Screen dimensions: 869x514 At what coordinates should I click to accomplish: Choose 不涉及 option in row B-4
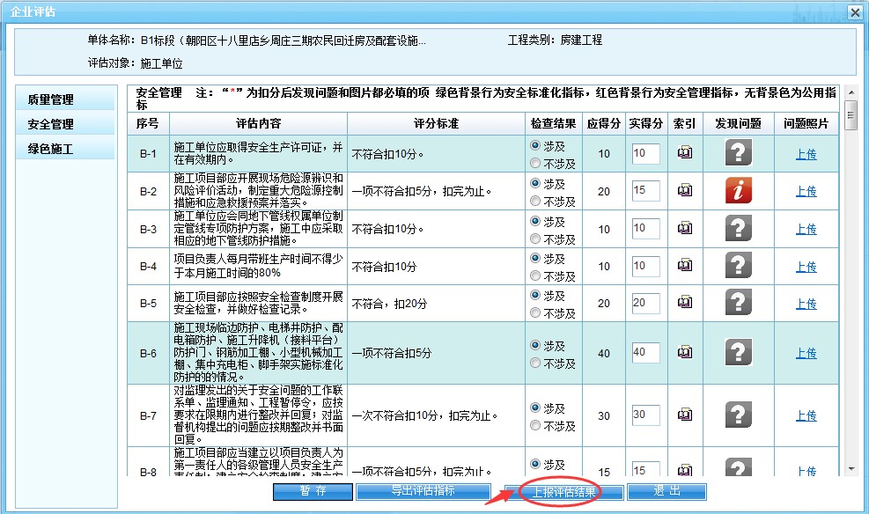tap(534, 275)
